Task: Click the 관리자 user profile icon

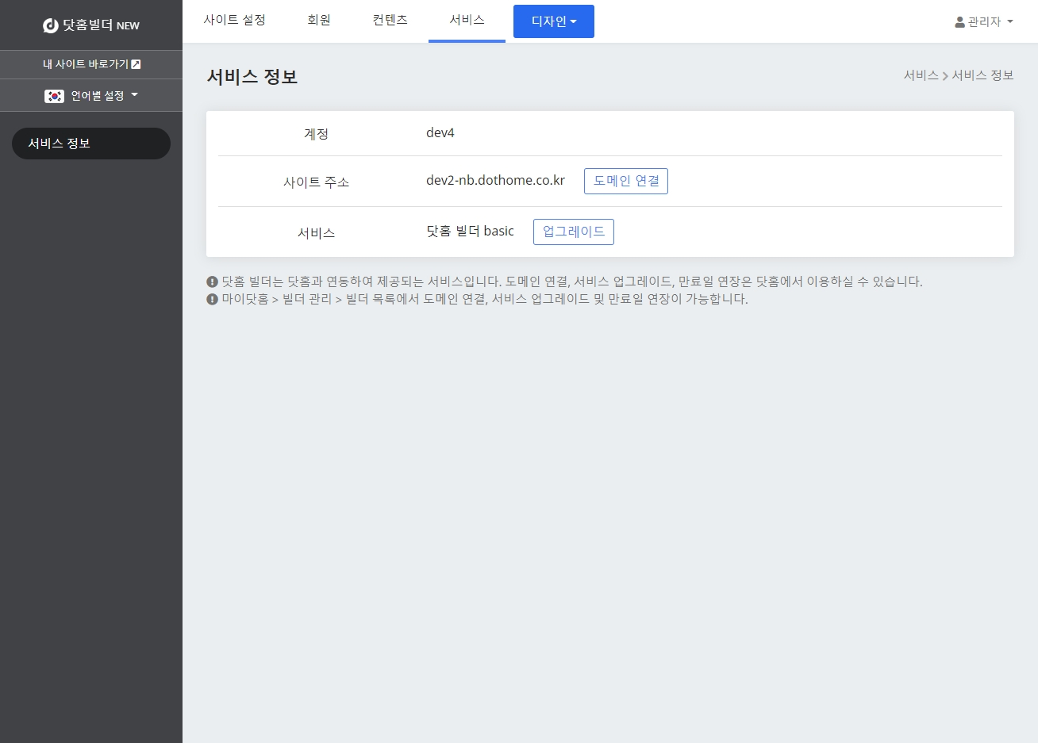Action: click(x=959, y=22)
